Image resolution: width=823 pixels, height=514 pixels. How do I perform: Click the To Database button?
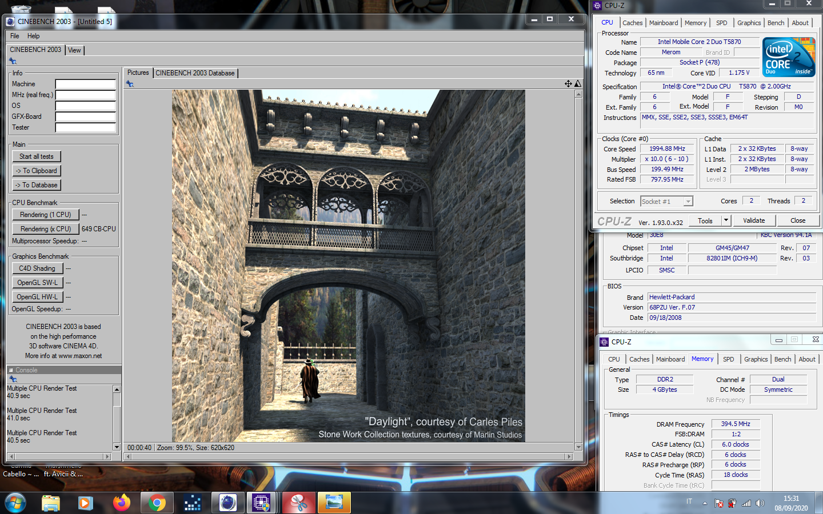point(37,185)
